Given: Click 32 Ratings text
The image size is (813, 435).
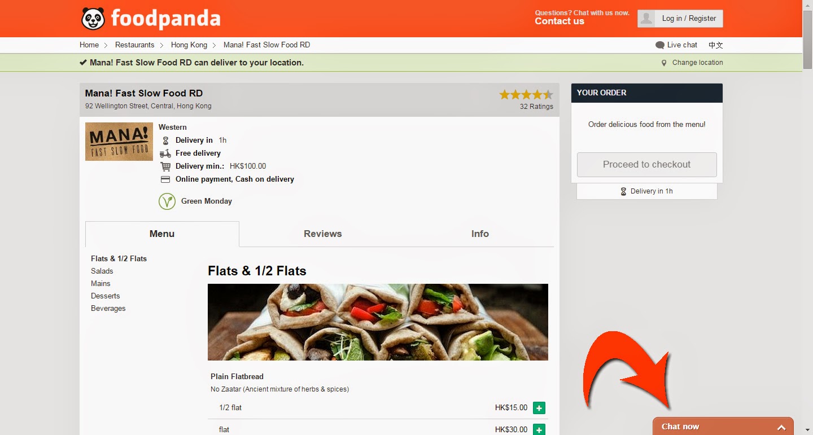Looking at the screenshot, I should [x=536, y=107].
